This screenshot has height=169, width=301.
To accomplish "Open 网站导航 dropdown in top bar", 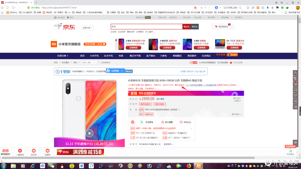I will click(226, 17).
